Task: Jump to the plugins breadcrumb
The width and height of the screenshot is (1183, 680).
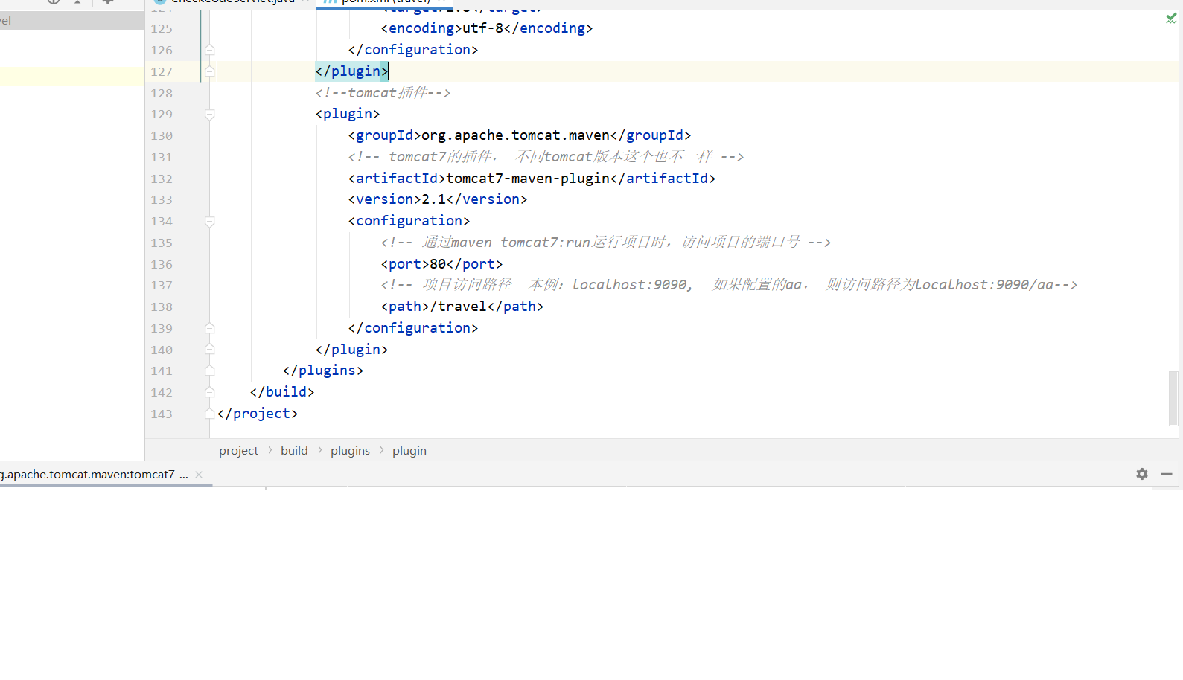Action: point(350,451)
